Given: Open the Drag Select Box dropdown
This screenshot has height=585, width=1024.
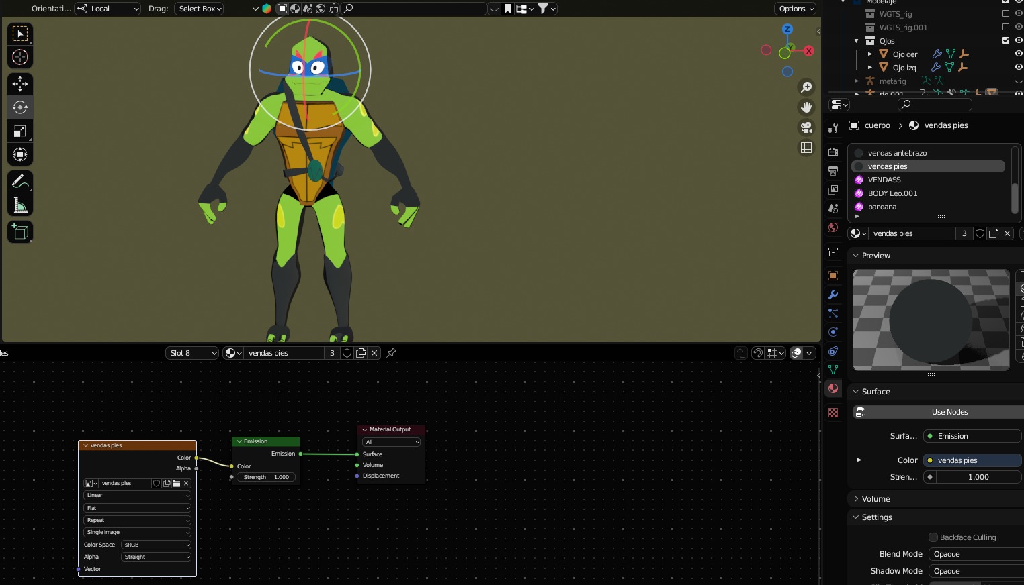Looking at the screenshot, I should pyautogui.click(x=199, y=9).
